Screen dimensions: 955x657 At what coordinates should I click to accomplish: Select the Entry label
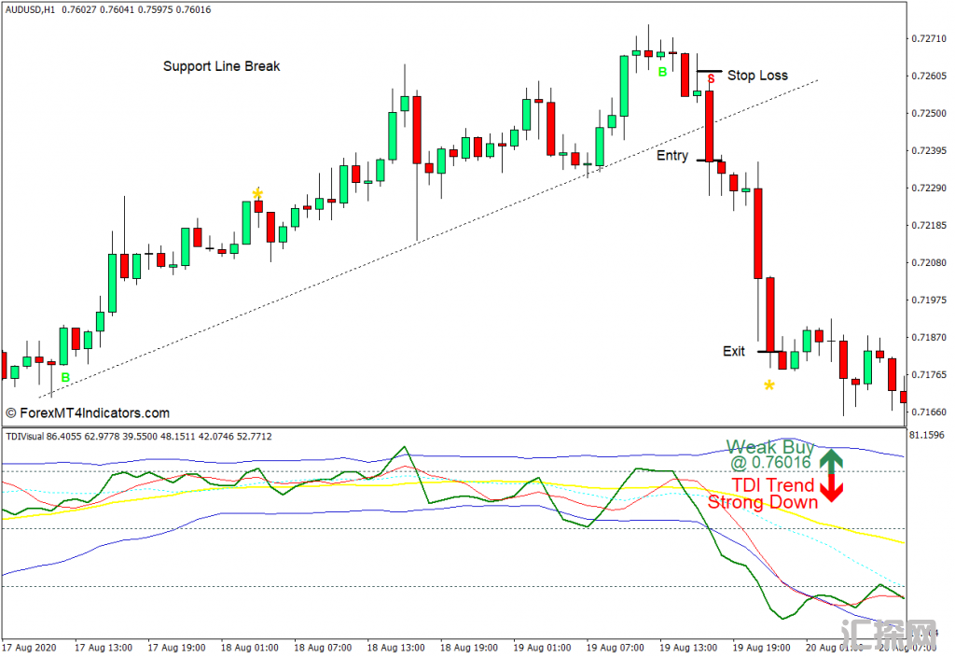pos(672,156)
